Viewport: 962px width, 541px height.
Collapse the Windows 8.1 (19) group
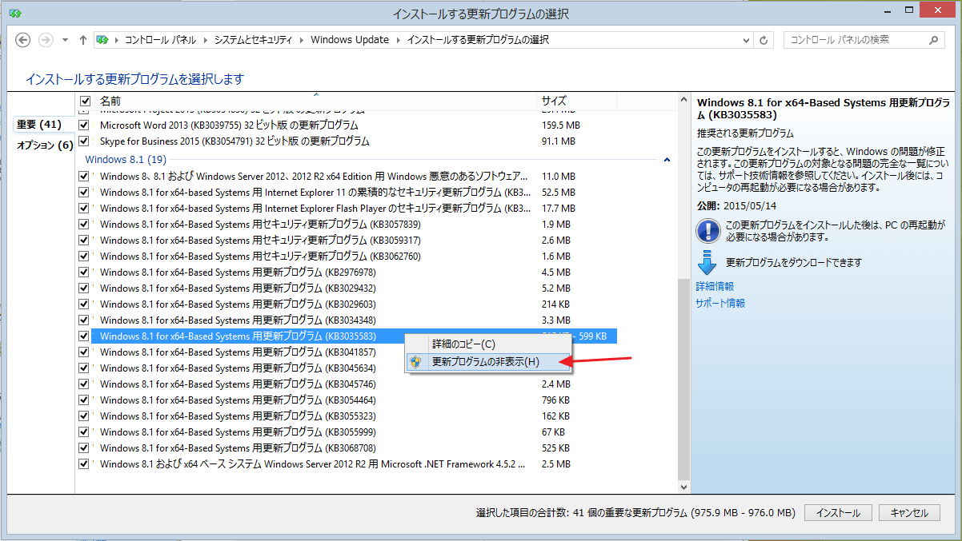(x=667, y=160)
